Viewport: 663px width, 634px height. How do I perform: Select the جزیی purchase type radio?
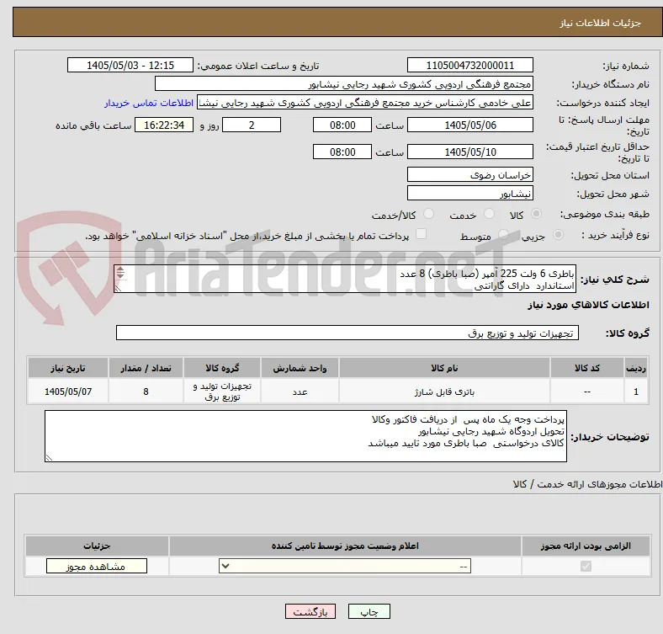point(558,234)
